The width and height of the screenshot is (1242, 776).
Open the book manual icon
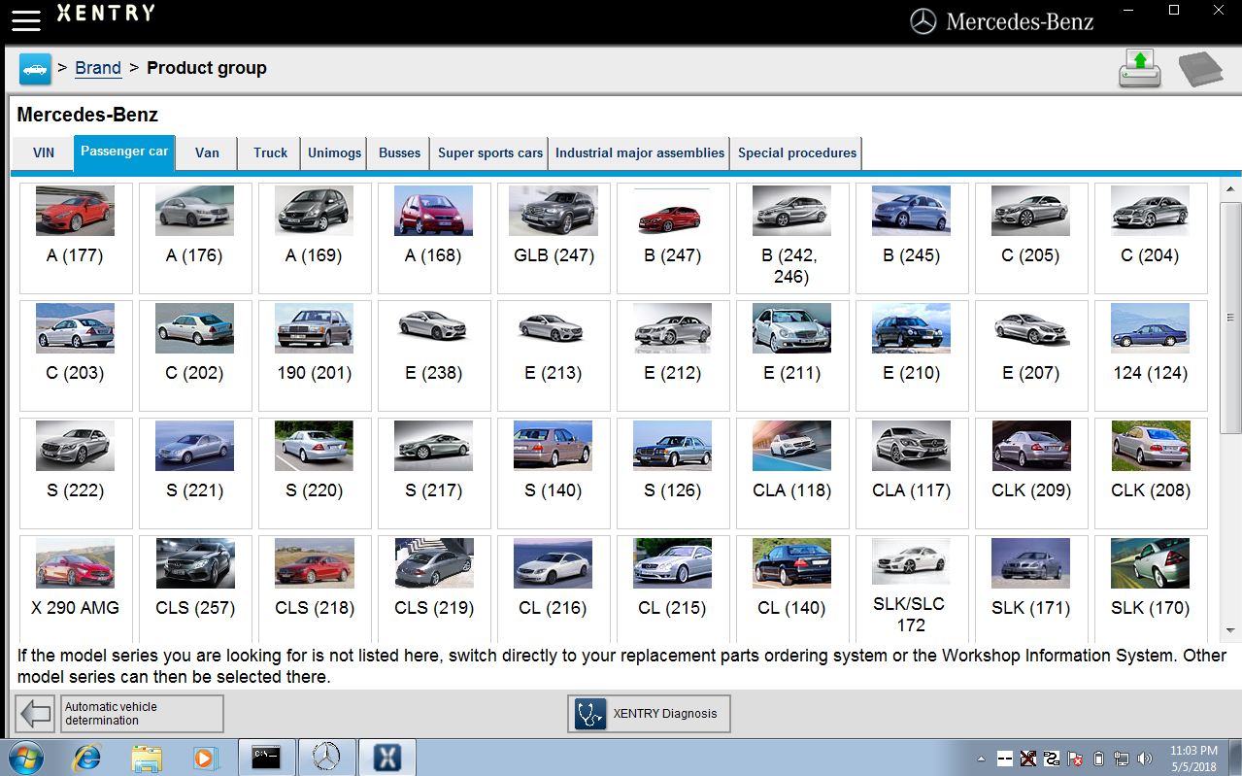[x=1200, y=70]
